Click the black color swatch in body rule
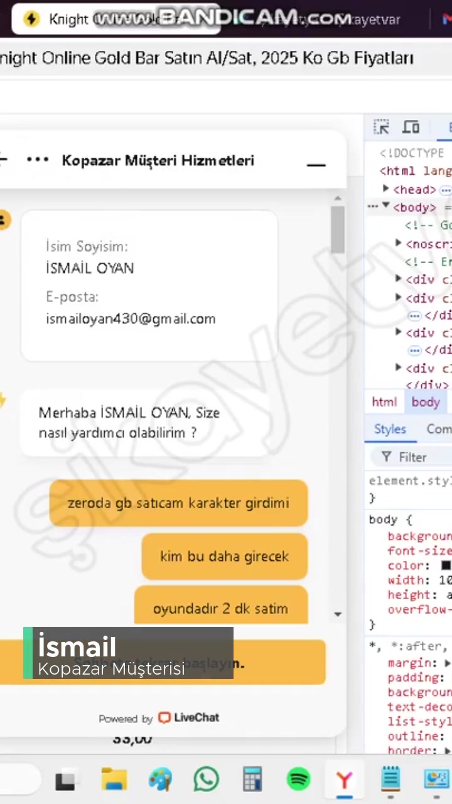 point(446,566)
